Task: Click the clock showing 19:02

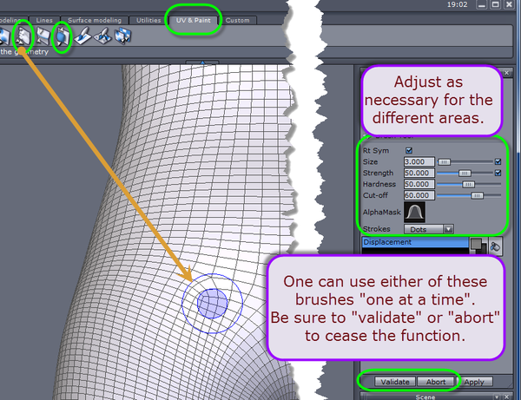Action: 458,4
